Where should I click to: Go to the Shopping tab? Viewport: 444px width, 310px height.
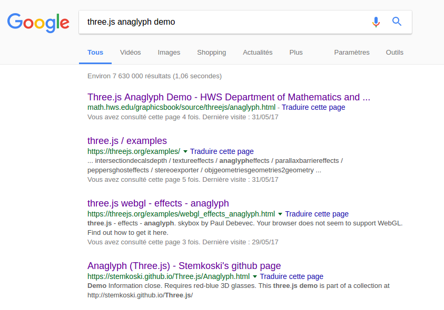(x=212, y=53)
